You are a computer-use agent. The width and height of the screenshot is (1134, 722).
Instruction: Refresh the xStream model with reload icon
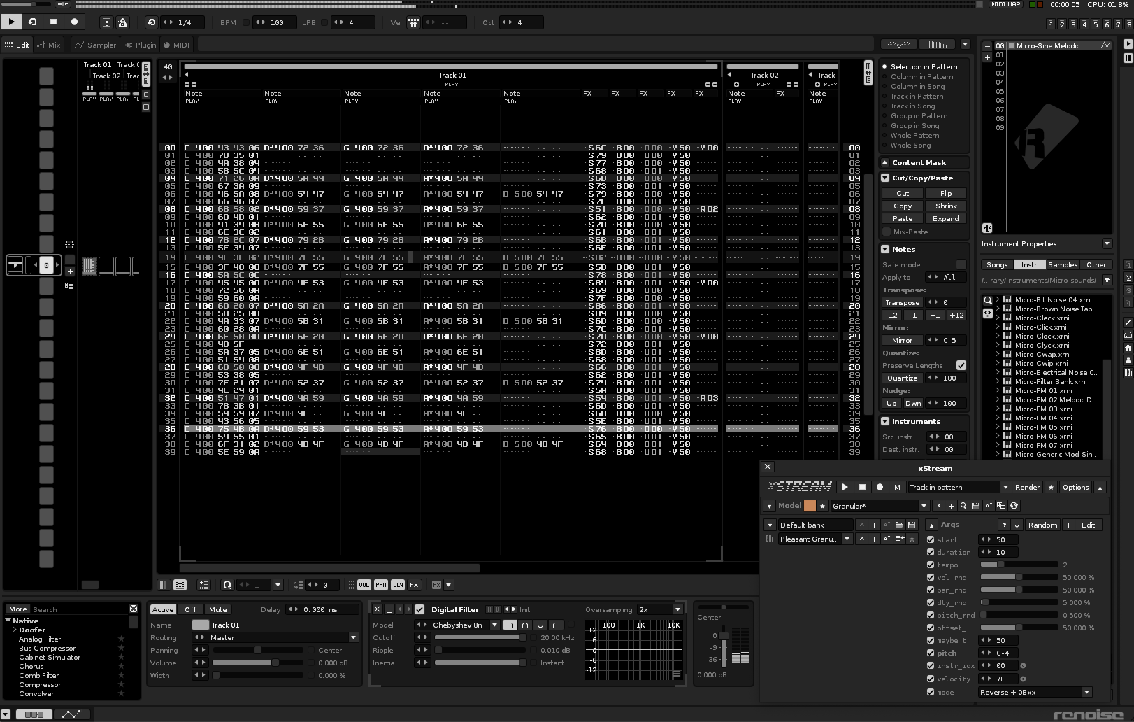[1014, 506]
